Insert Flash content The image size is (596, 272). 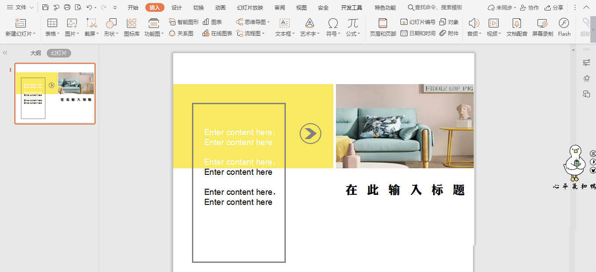coord(564,27)
